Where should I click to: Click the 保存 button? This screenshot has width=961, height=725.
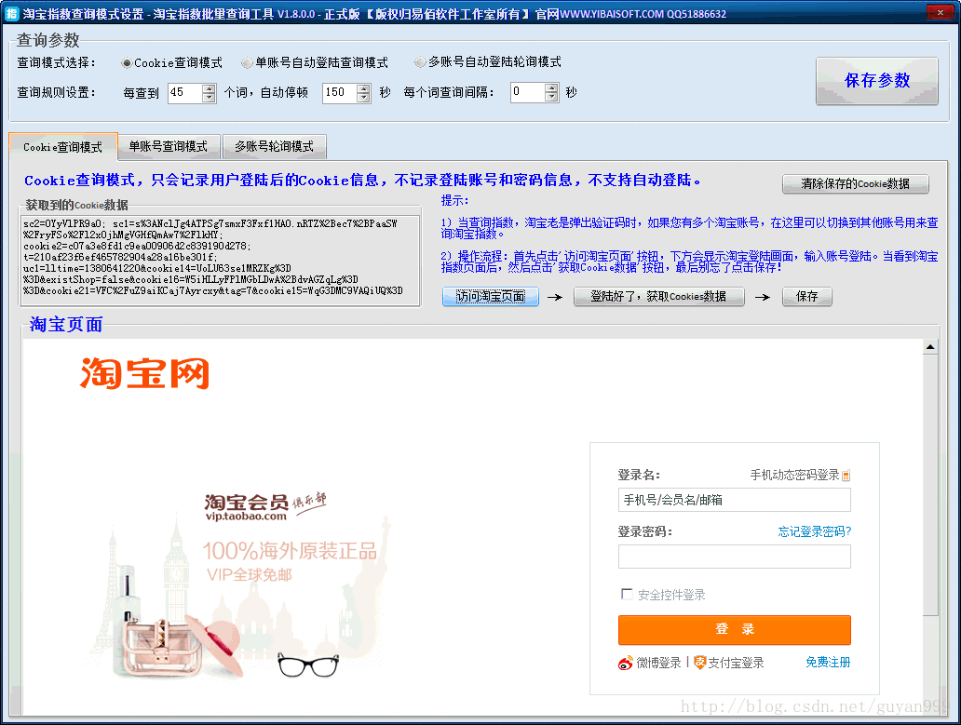[806, 296]
